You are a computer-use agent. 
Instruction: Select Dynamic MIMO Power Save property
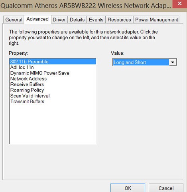tap(53, 73)
